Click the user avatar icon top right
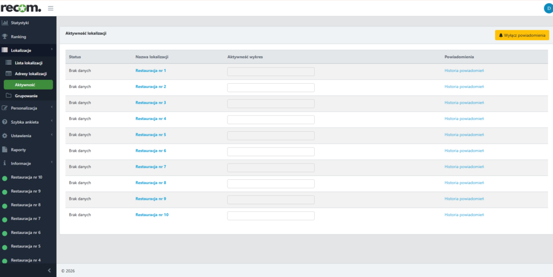The height and width of the screenshot is (277, 553). coord(548,8)
